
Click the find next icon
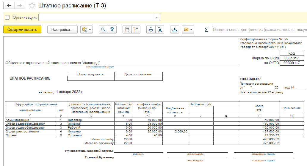point(112,29)
